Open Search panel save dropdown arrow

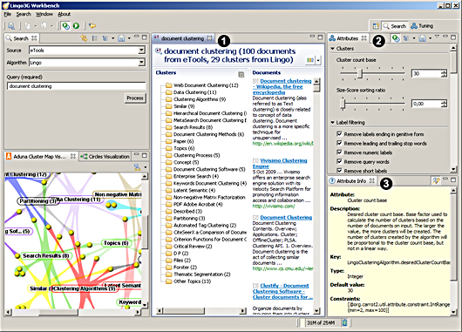point(129,38)
